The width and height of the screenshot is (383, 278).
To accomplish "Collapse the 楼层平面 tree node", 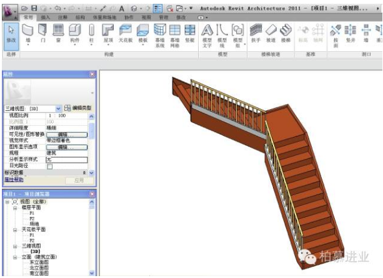I will tap(15, 208).
